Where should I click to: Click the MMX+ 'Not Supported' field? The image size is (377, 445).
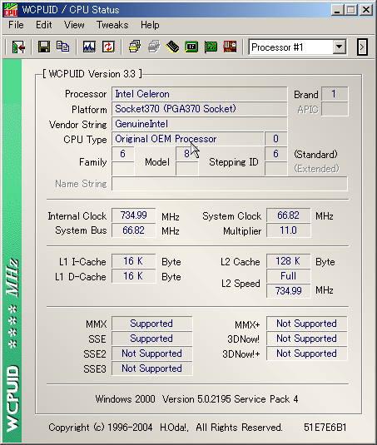pos(307,324)
